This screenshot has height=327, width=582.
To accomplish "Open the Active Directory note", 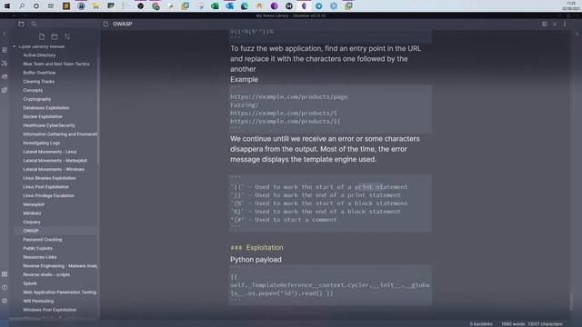I will [39, 54].
